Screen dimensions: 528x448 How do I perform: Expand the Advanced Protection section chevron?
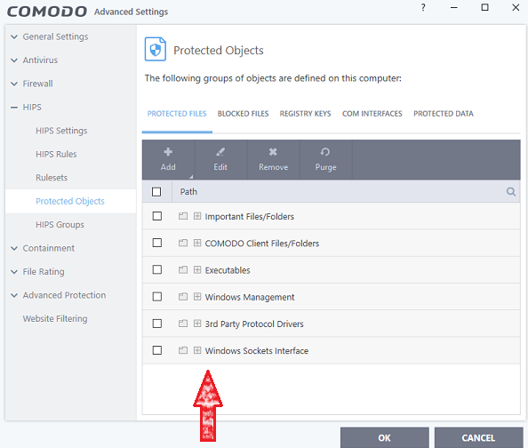[x=14, y=295]
